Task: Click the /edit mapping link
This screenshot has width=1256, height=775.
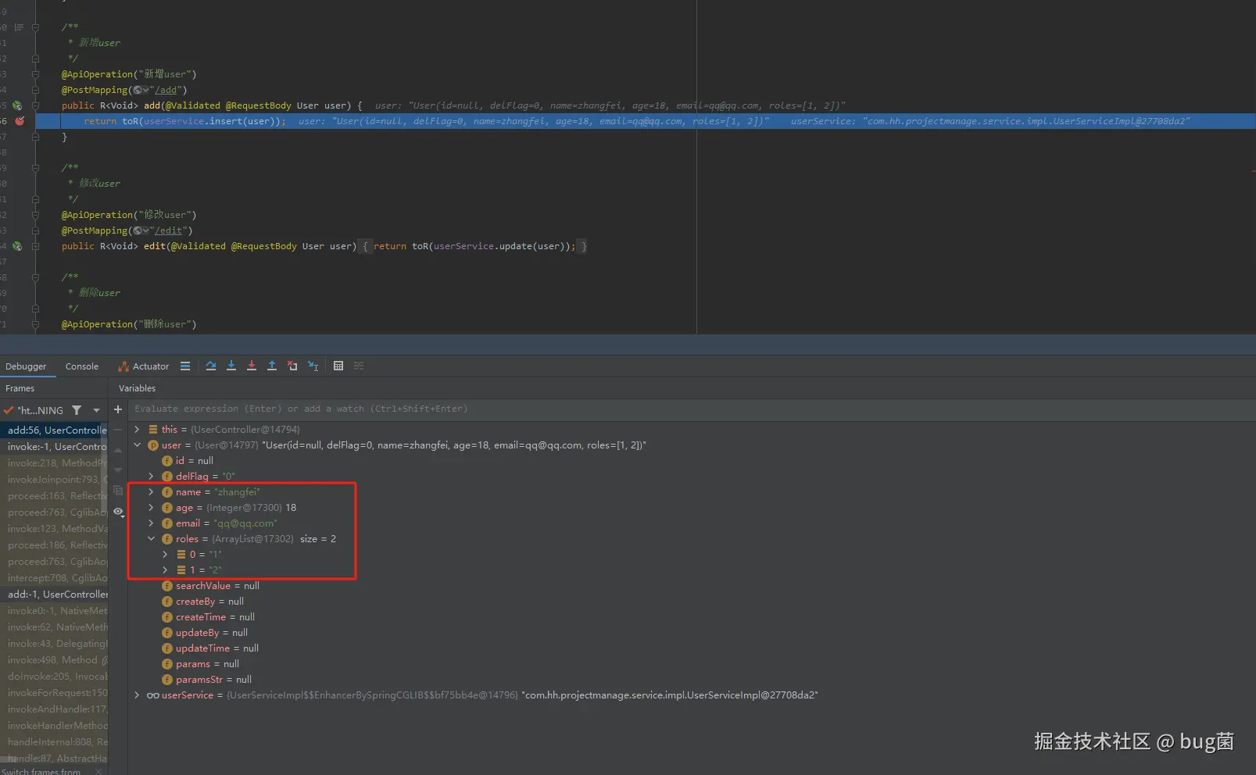Action: [x=169, y=230]
